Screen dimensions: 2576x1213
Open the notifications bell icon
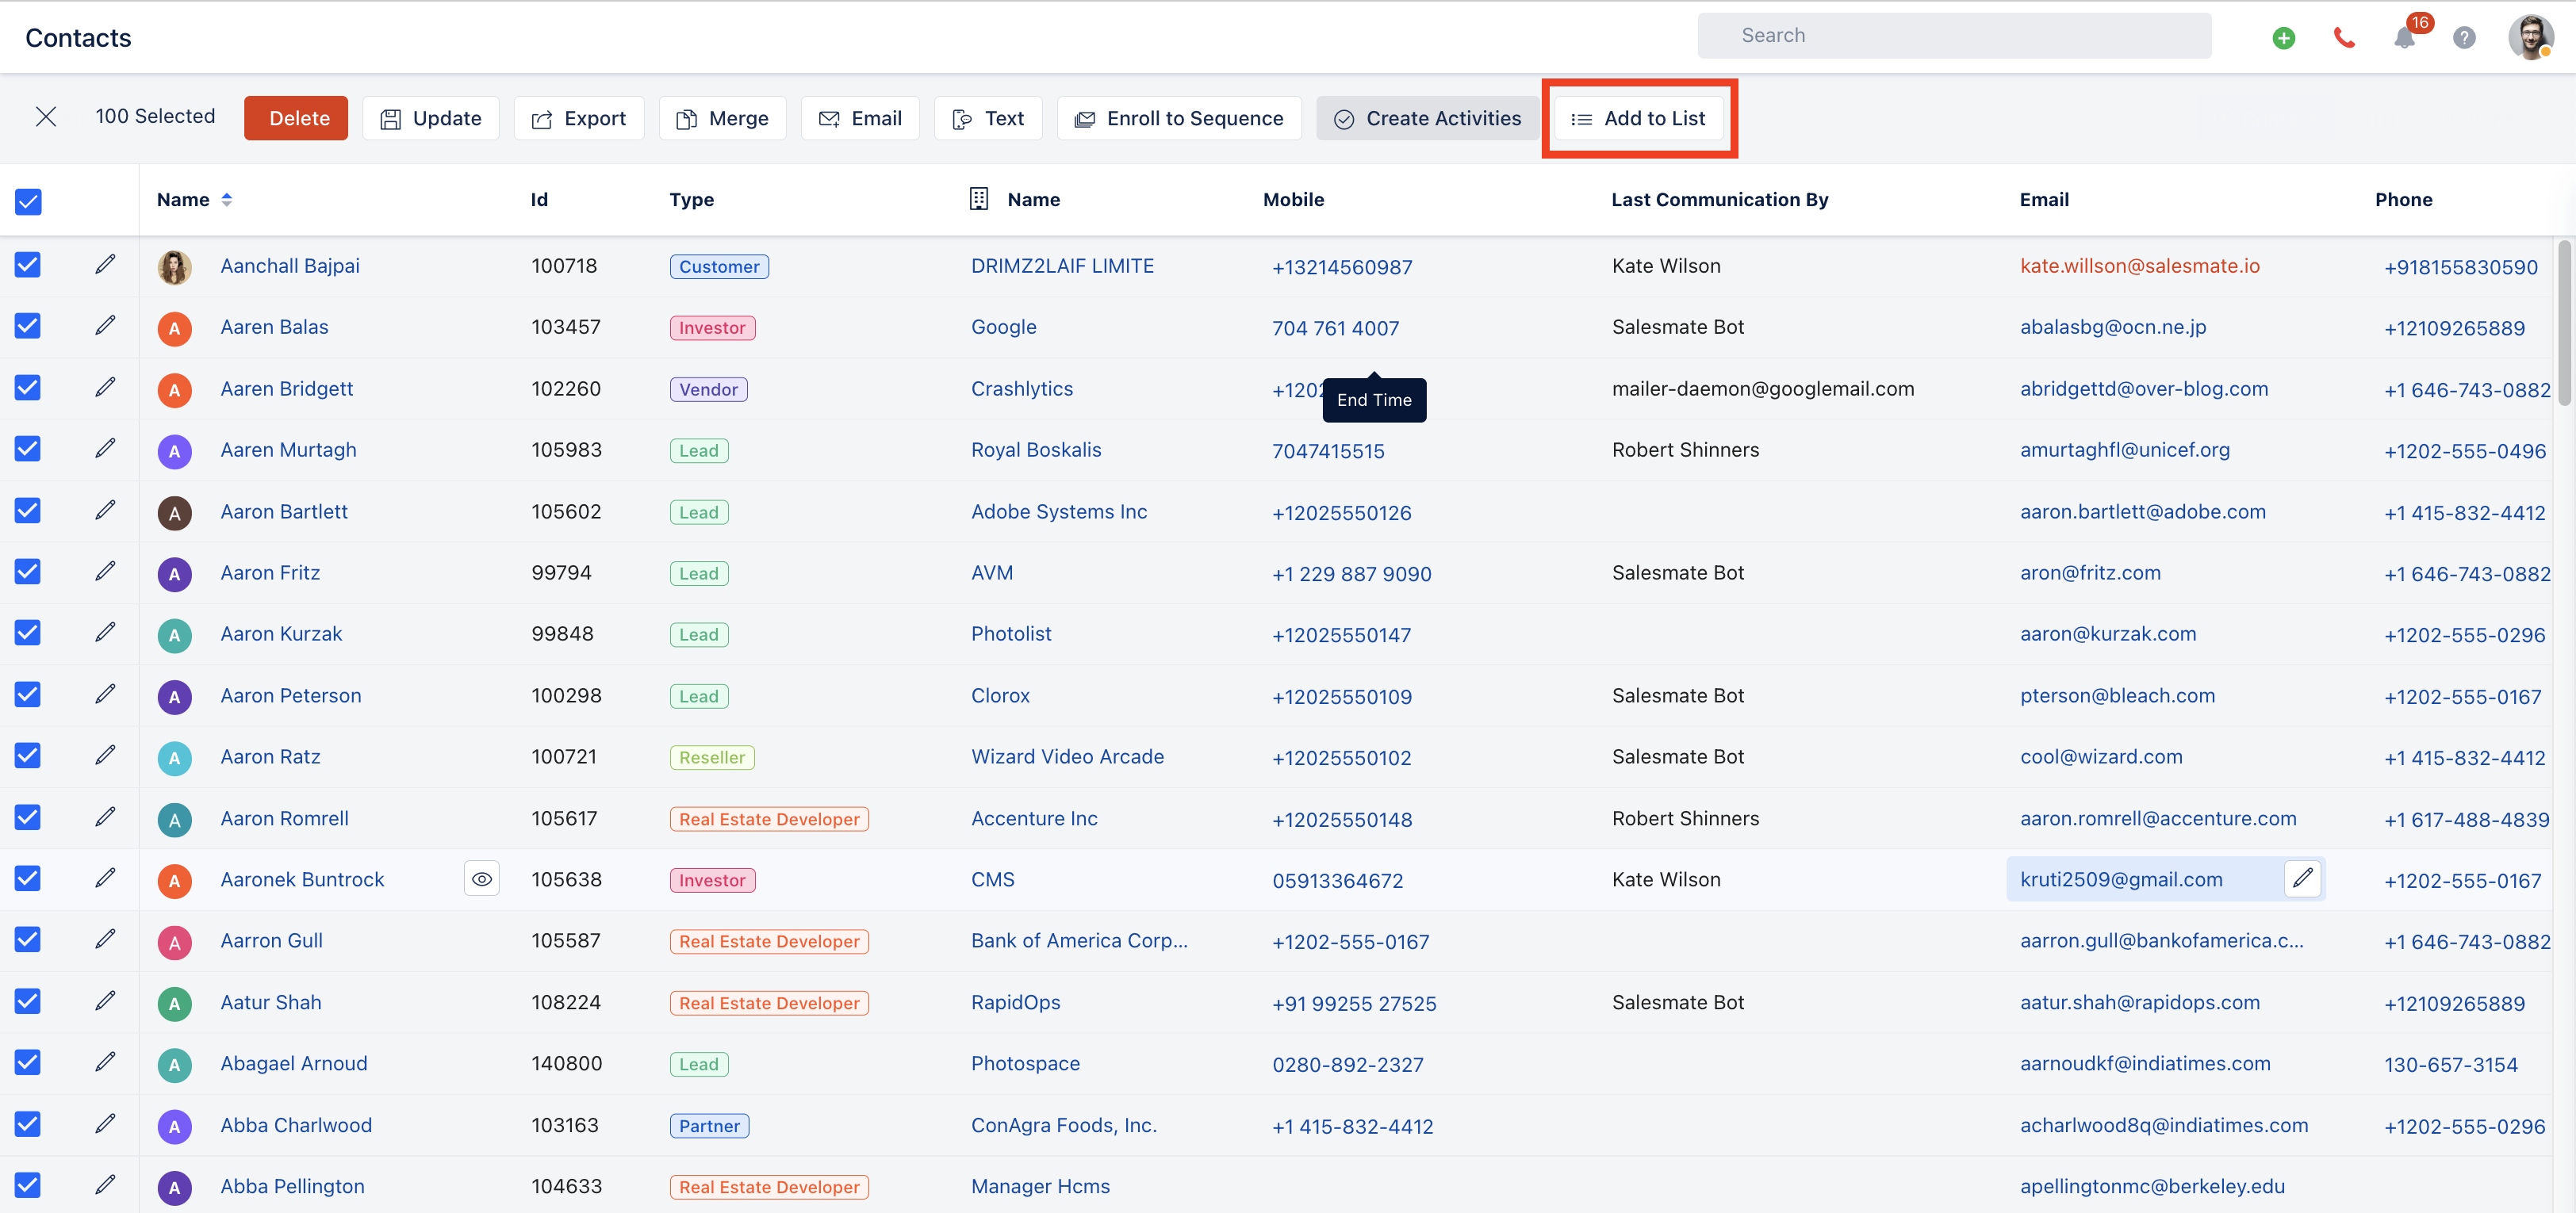tap(2405, 38)
